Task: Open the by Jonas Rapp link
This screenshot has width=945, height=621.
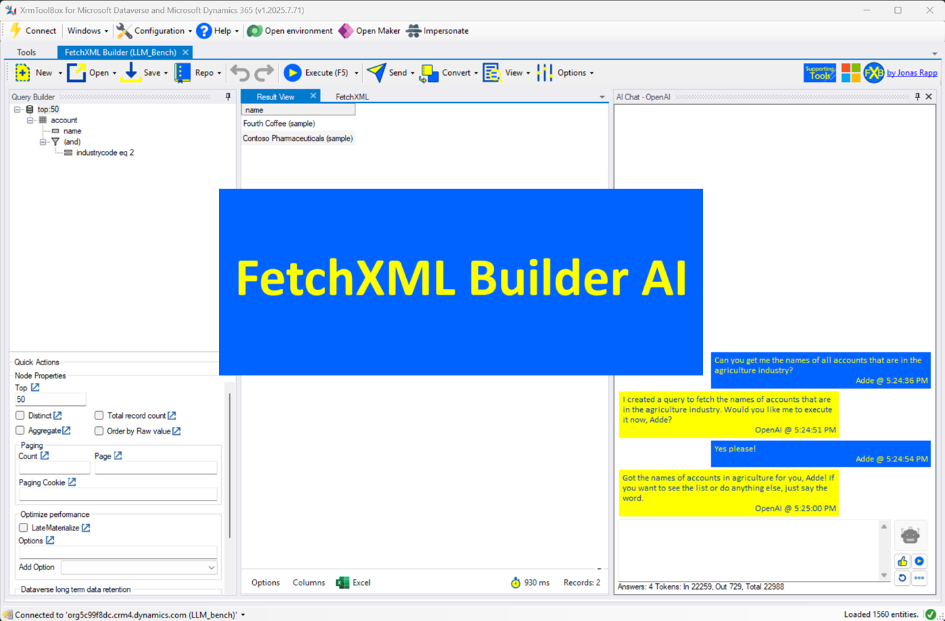Action: pyautogui.click(x=912, y=73)
